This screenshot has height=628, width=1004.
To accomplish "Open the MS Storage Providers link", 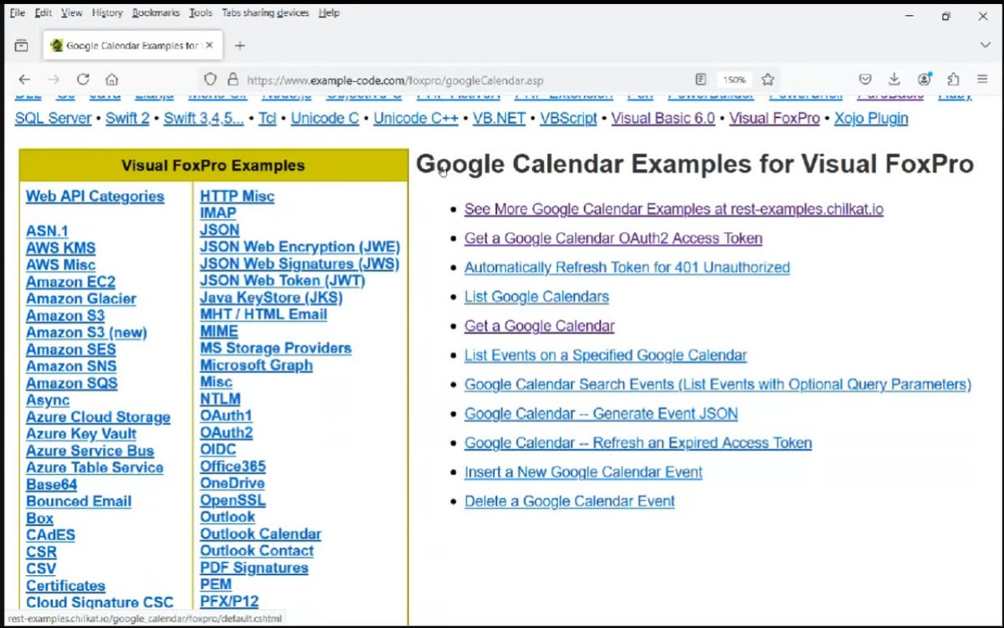I will [x=275, y=349].
